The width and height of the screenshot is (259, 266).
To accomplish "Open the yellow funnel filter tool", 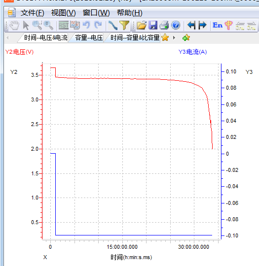I will click(x=124, y=26).
